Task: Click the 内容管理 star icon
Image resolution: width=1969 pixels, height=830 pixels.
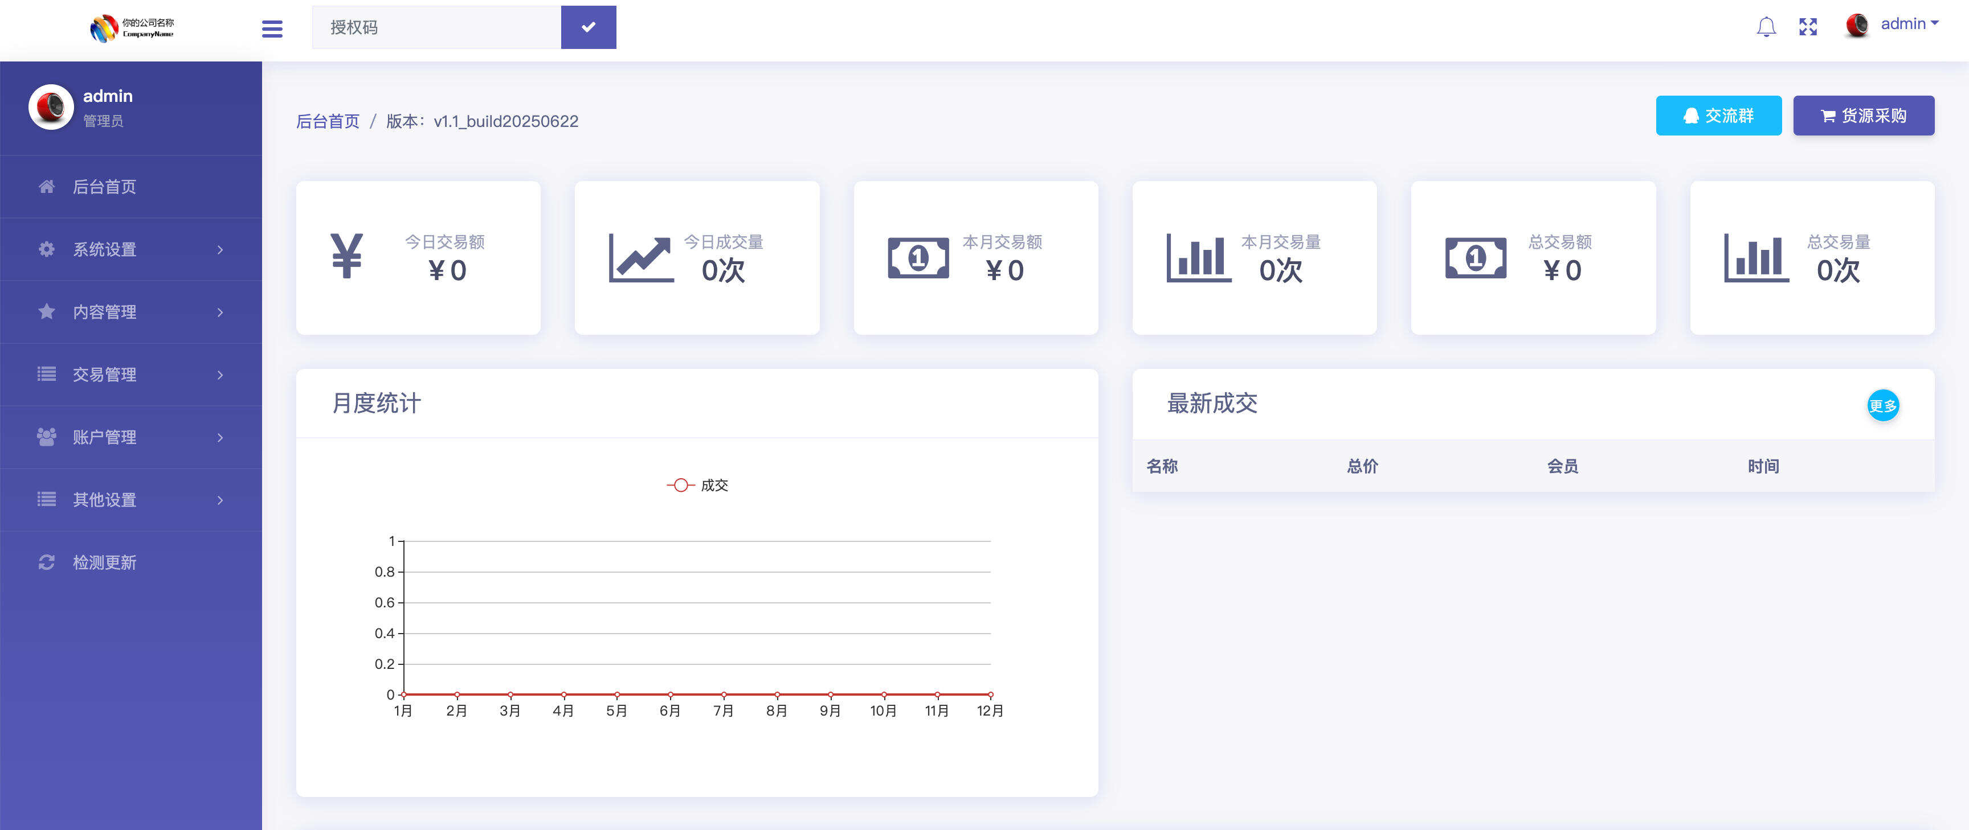Action: click(x=46, y=311)
